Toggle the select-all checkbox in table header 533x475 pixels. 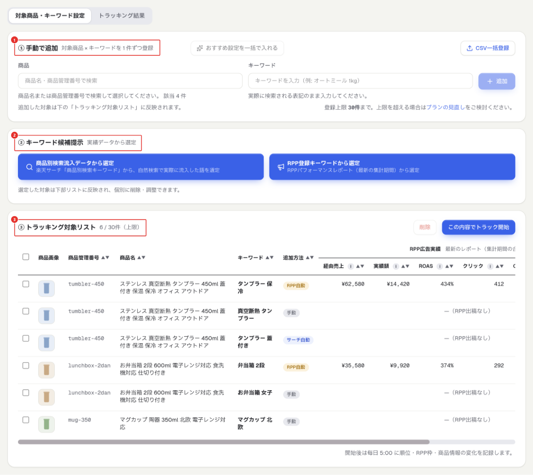[x=26, y=257]
